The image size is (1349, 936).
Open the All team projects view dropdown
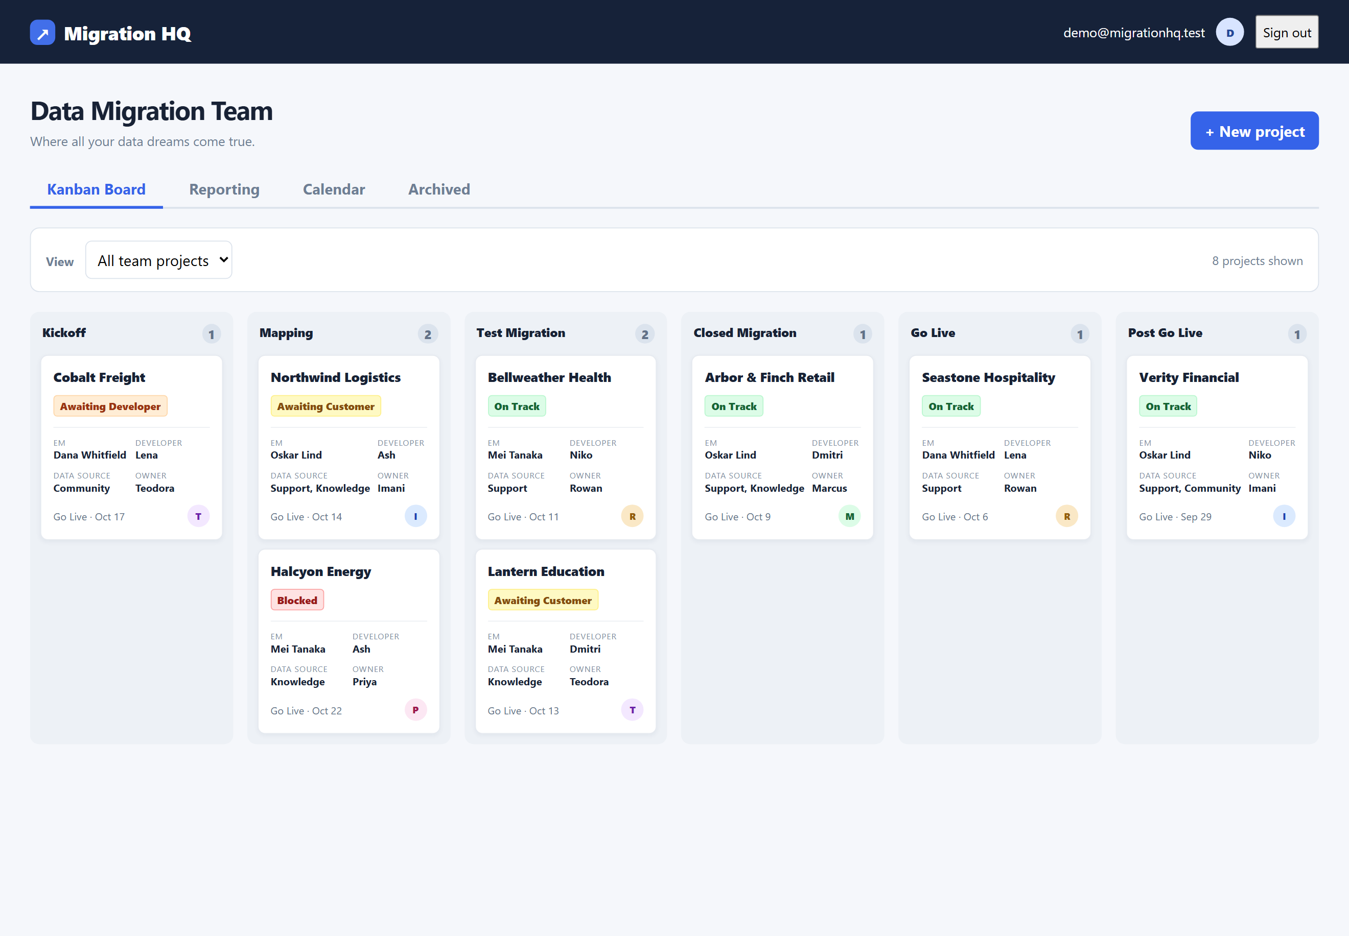click(x=158, y=260)
